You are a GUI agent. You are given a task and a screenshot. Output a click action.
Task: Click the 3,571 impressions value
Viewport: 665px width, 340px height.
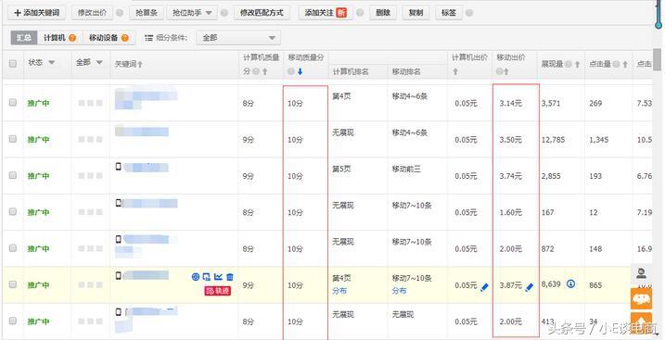tap(551, 103)
